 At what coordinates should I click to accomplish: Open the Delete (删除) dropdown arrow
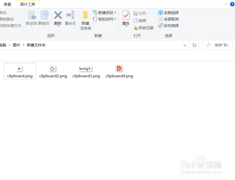(58, 26)
